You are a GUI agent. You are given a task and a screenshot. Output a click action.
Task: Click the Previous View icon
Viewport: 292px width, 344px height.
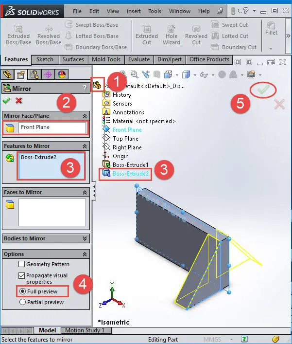146,74
